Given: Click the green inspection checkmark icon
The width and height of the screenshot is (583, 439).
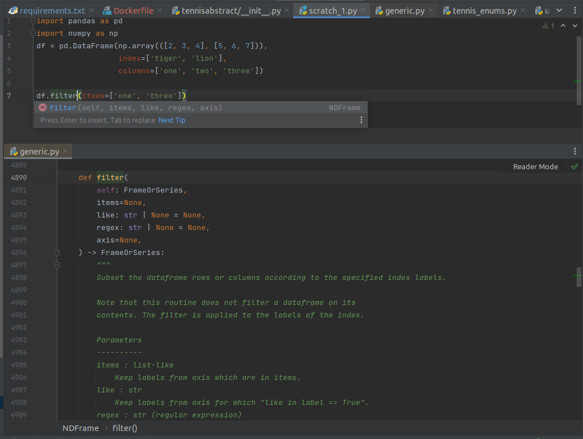Looking at the screenshot, I should (574, 166).
